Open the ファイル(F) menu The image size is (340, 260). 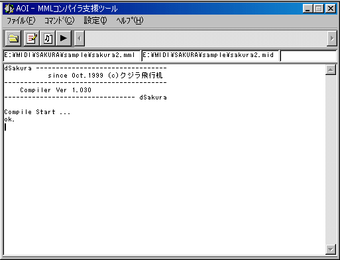(21, 21)
